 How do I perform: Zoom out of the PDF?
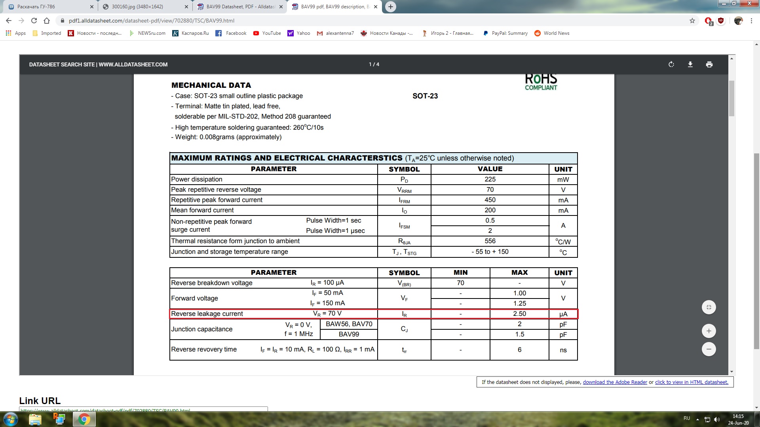(x=709, y=349)
